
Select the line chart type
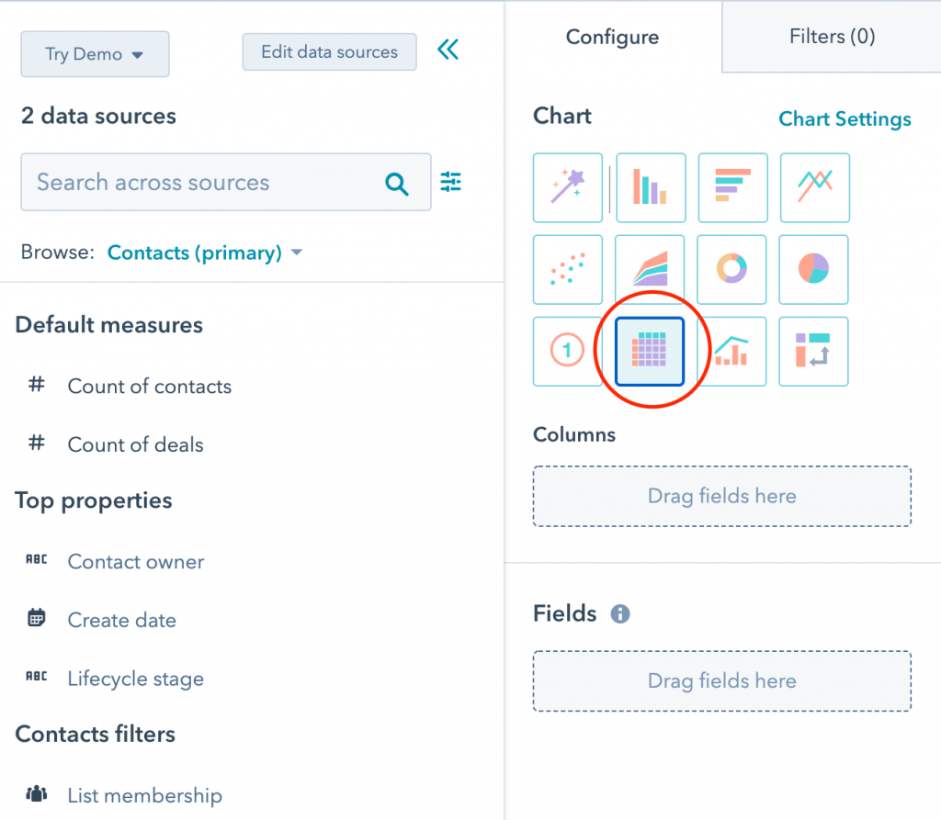pos(814,187)
